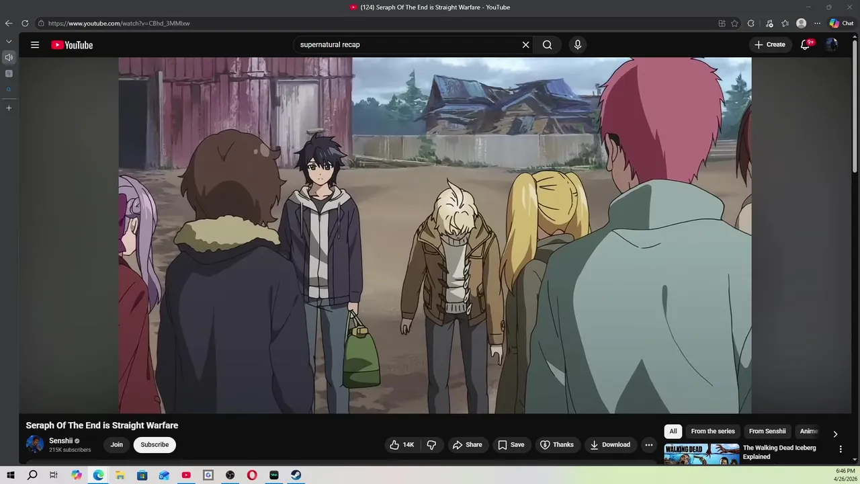Click the browser address bar URL

[x=119, y=24]
